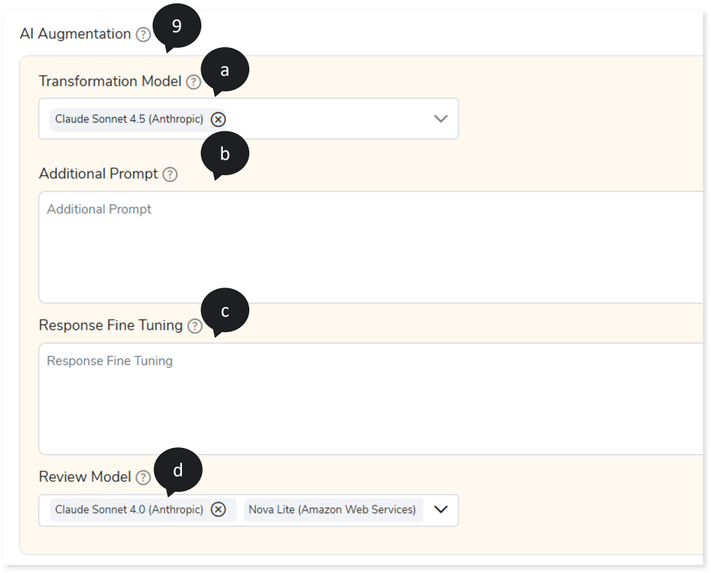Open the Additional Prompt help tooltip icon
The height and width of the screenshot is (573, 711).
click(170, 174)
